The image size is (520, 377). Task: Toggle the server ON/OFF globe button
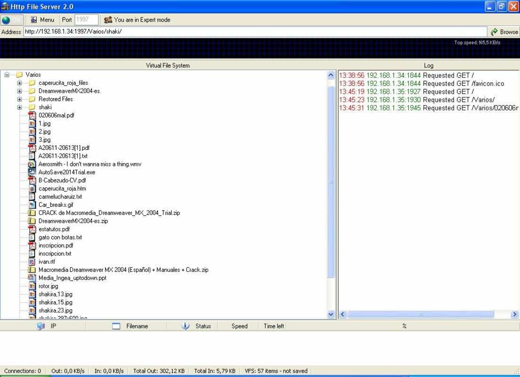click(12, 20)
